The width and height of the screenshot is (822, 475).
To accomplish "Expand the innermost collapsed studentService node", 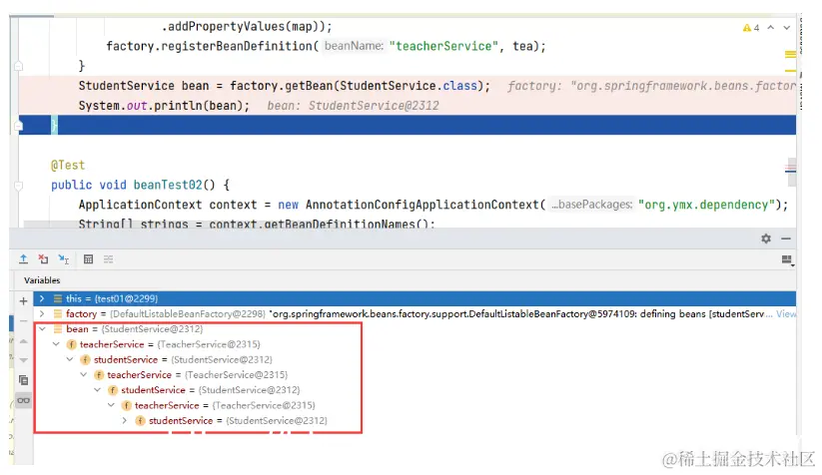I will (x=124, y=420).
